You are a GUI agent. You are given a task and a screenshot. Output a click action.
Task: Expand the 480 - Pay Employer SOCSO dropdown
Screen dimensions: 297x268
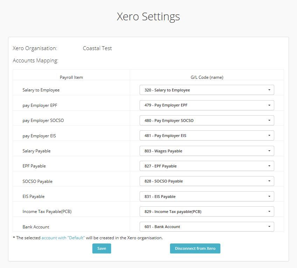coord(207,121)
